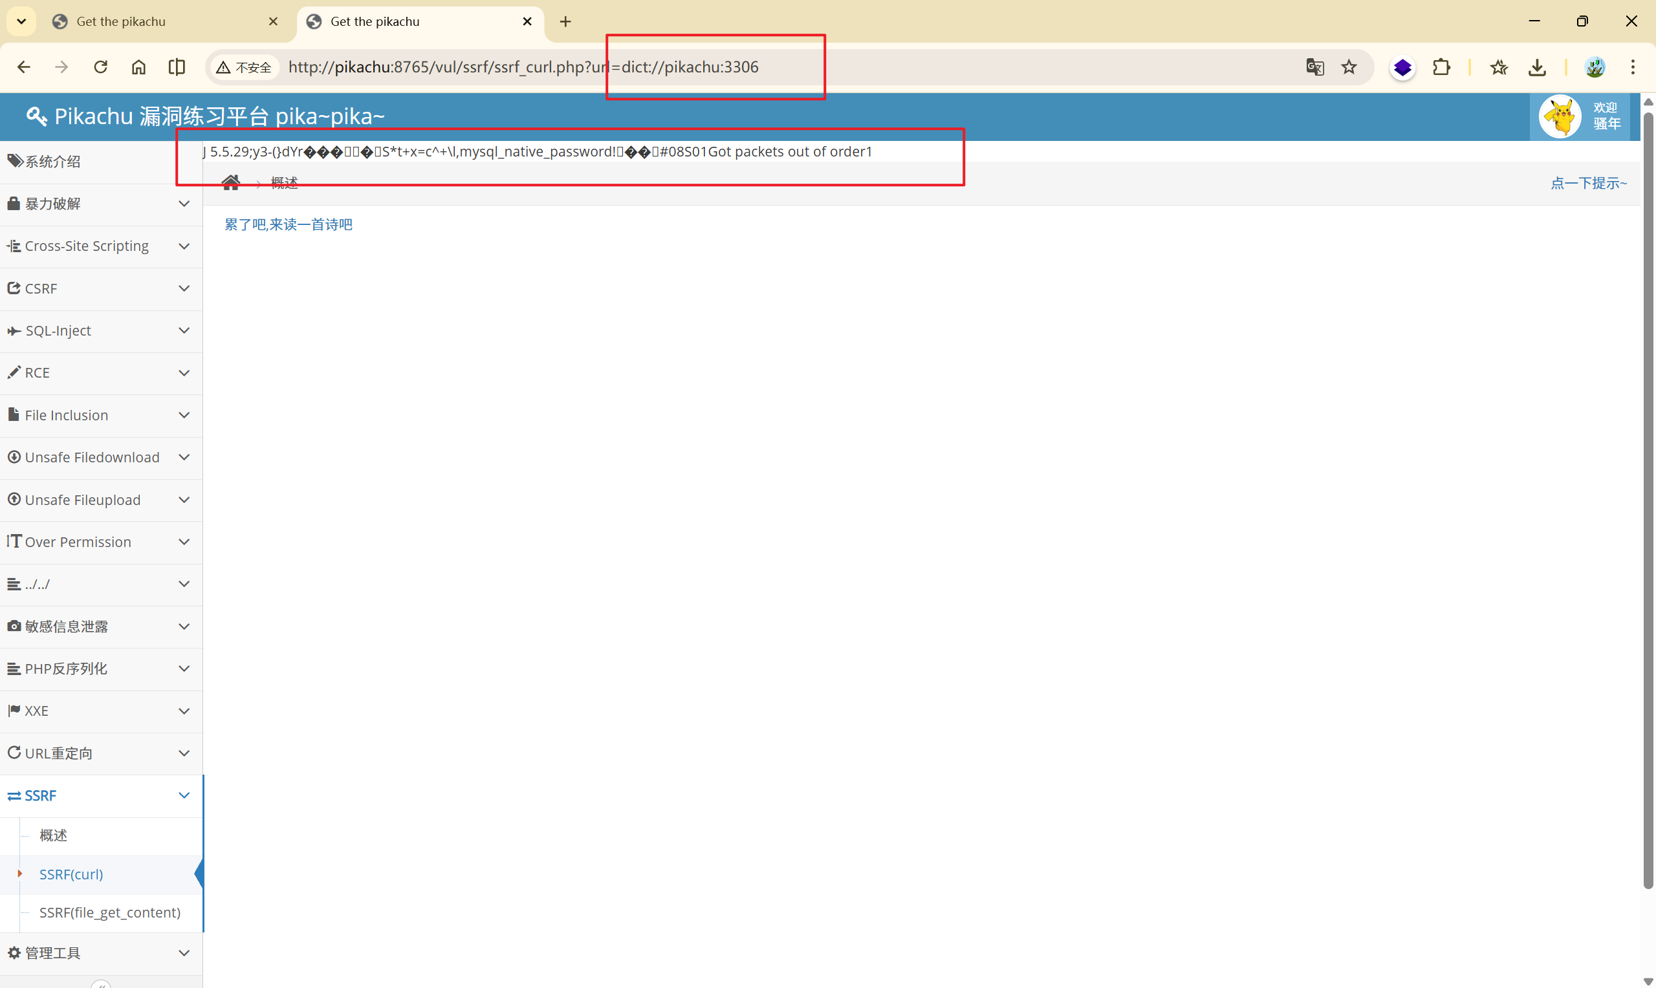Click the page vertical scrollbar
The image size is (1656, 988).
(1648, 499)
